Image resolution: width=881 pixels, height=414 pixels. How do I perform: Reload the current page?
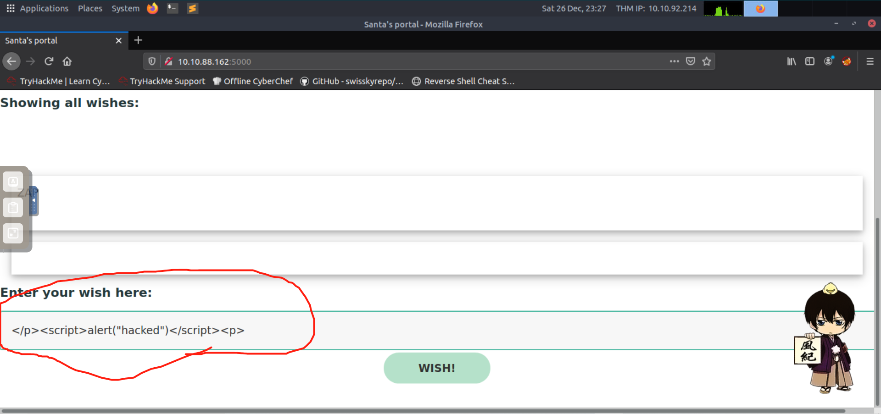coord(49,61)
